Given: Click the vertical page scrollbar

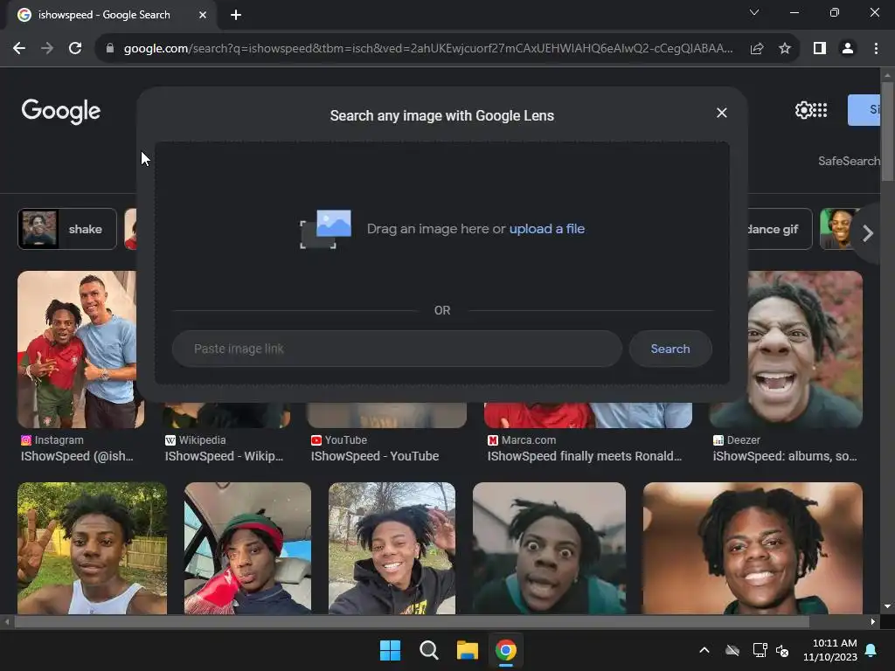Looking at the screenshot, I should click(888, 131).
